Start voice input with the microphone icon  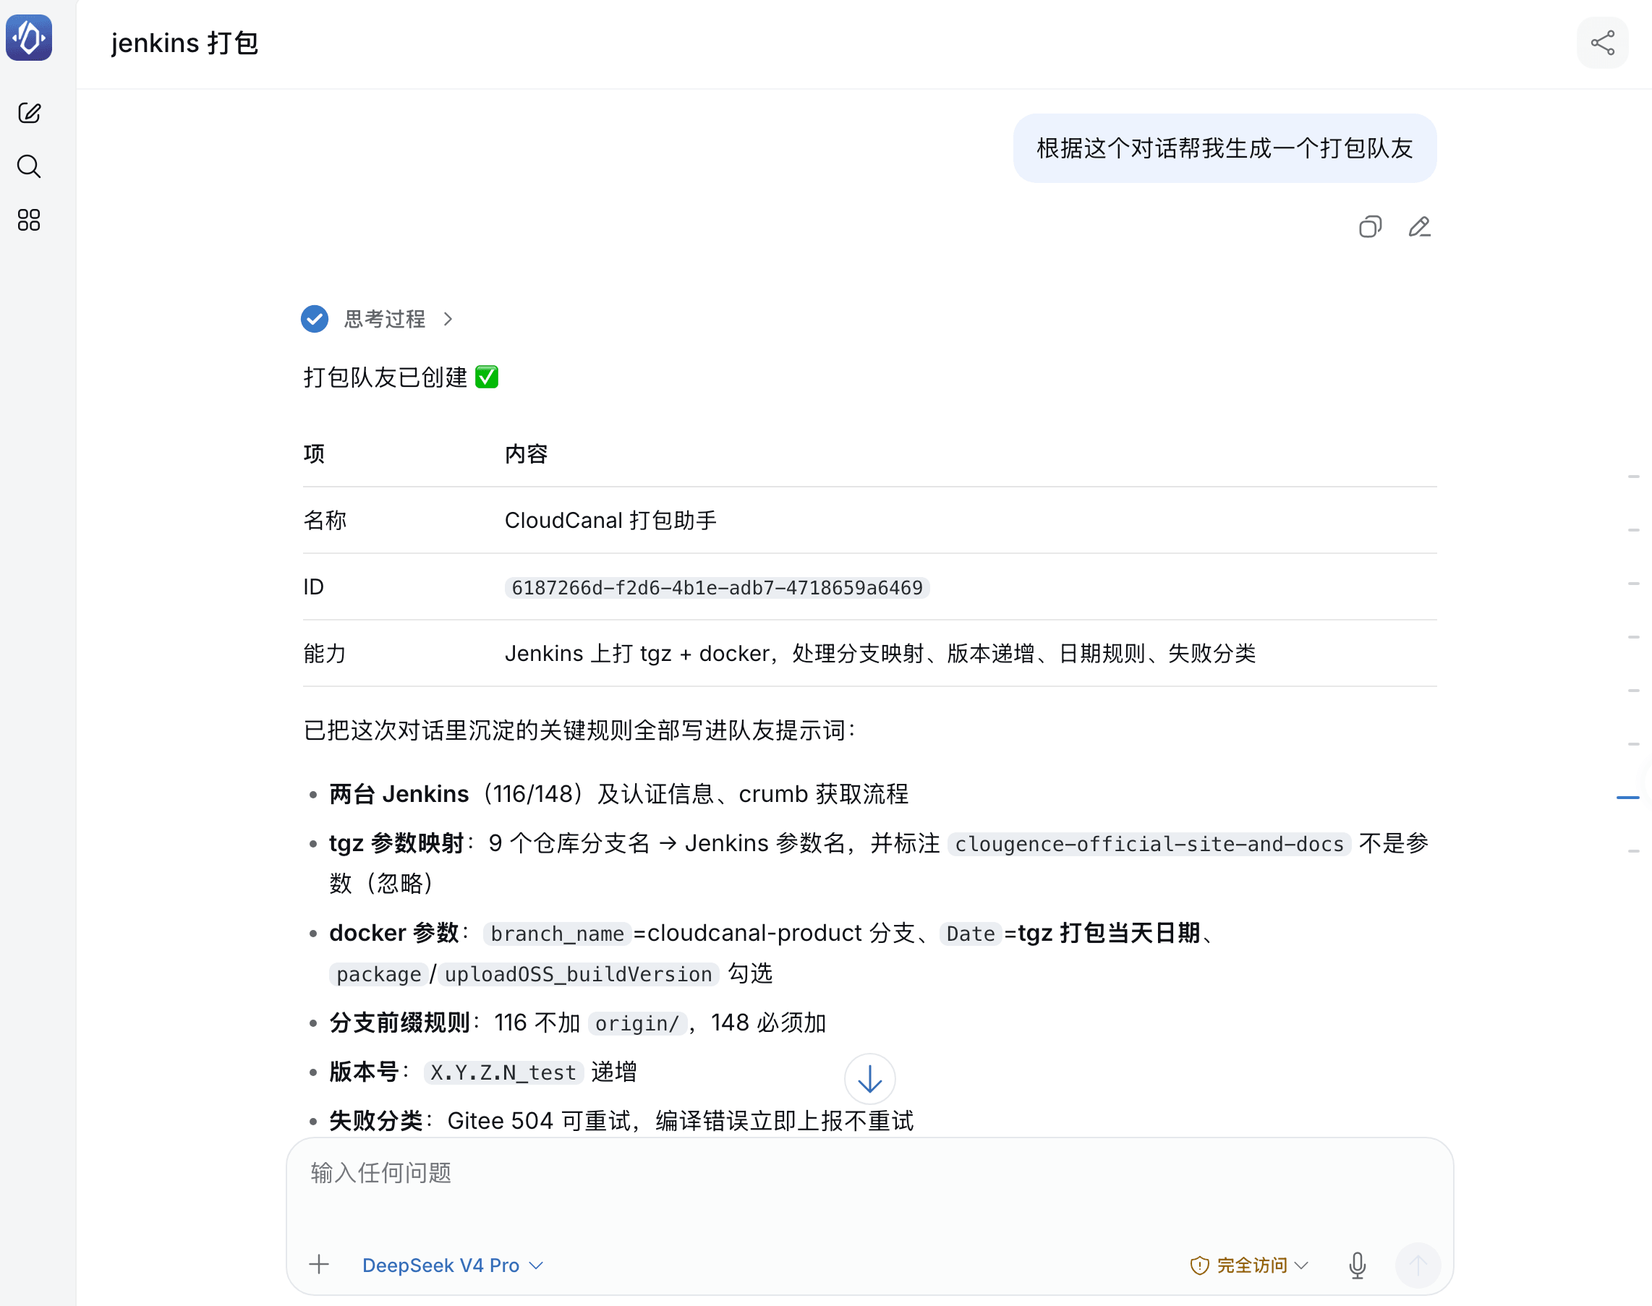(1358, 1265)
